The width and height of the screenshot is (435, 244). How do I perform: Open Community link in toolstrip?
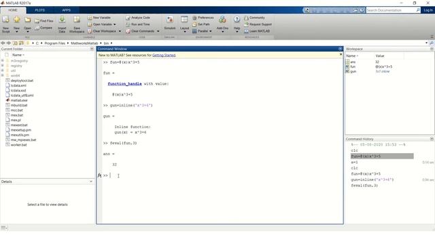254,18
